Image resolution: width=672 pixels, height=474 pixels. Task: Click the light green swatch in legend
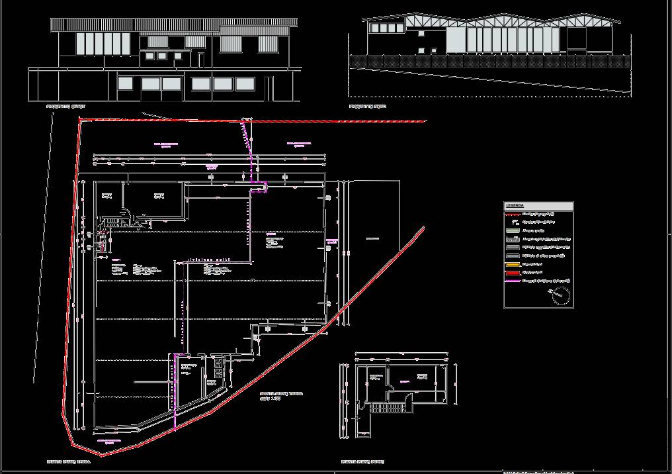(513, 231)
